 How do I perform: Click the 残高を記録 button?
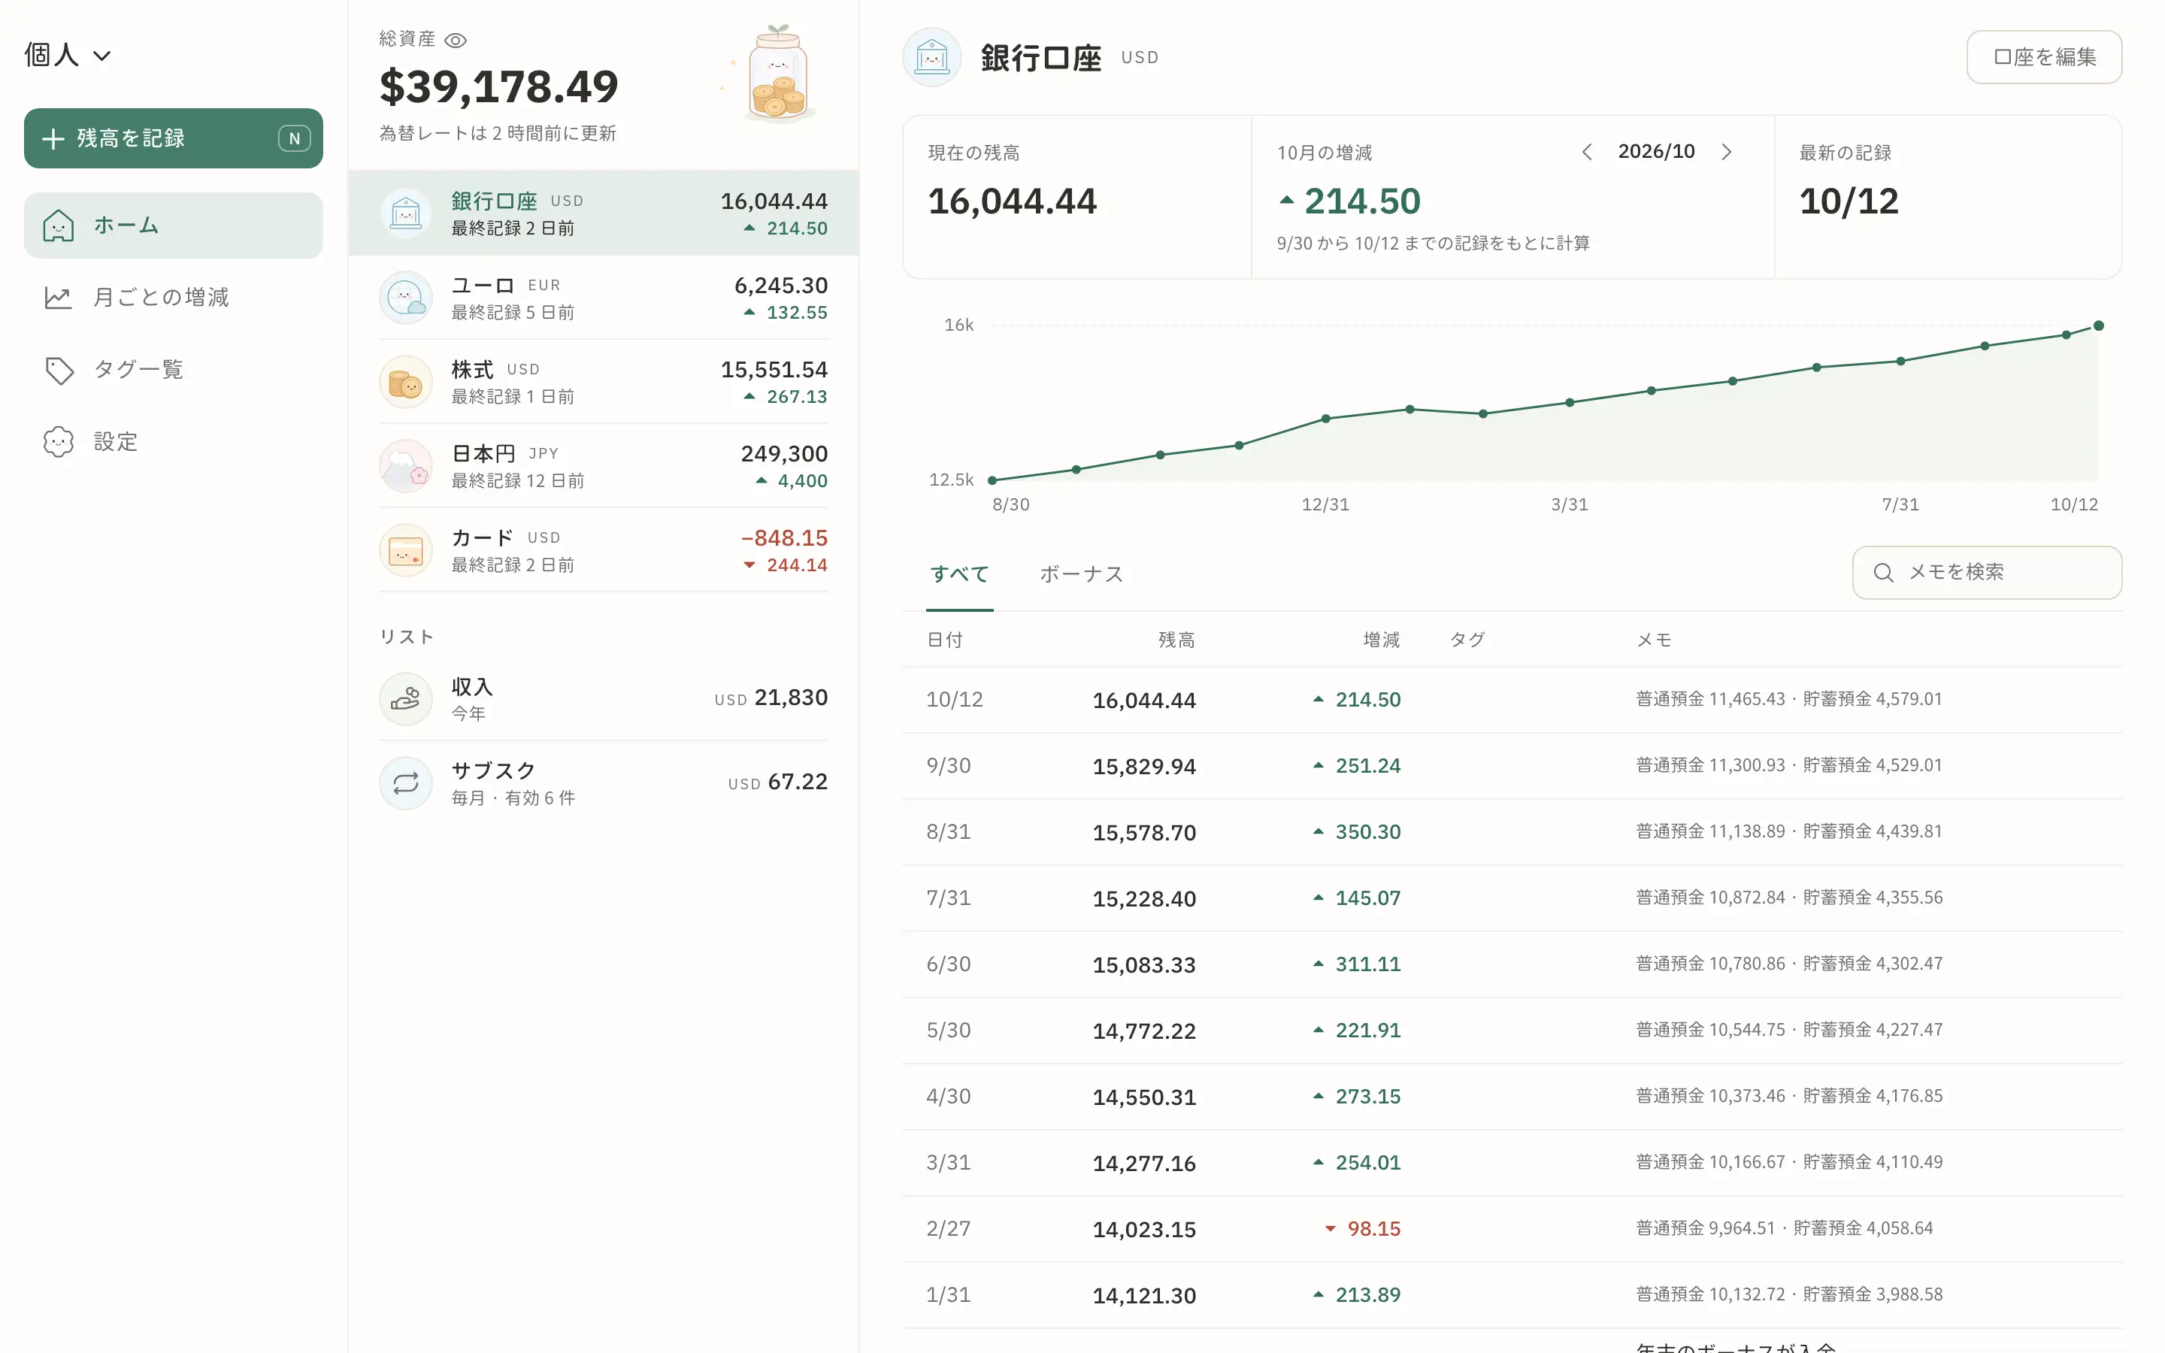tap(174, 139)
